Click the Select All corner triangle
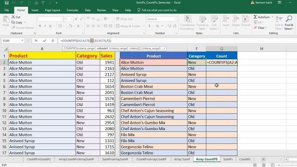This screenshot has width=297, height=167. pos(6,49)
